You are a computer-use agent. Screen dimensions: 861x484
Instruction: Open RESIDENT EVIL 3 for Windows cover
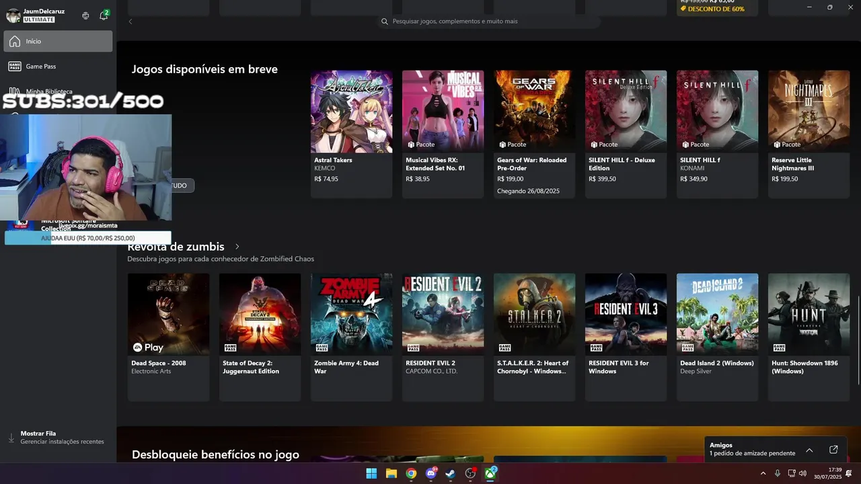(x=626, y=314)
